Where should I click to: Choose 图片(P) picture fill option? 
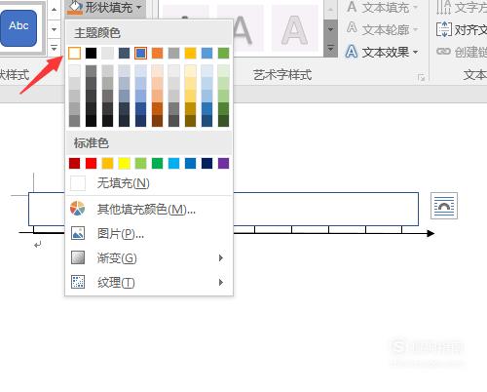click(x=149, y=233)
